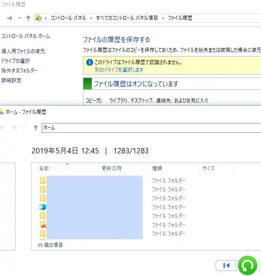Screen dimensions: 261x276
Task: Go to the previous version of files
Action: tap(226, 265)
